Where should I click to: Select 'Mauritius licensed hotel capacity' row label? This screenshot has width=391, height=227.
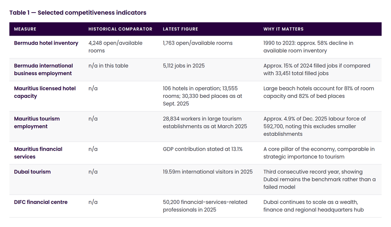point(45,92)
